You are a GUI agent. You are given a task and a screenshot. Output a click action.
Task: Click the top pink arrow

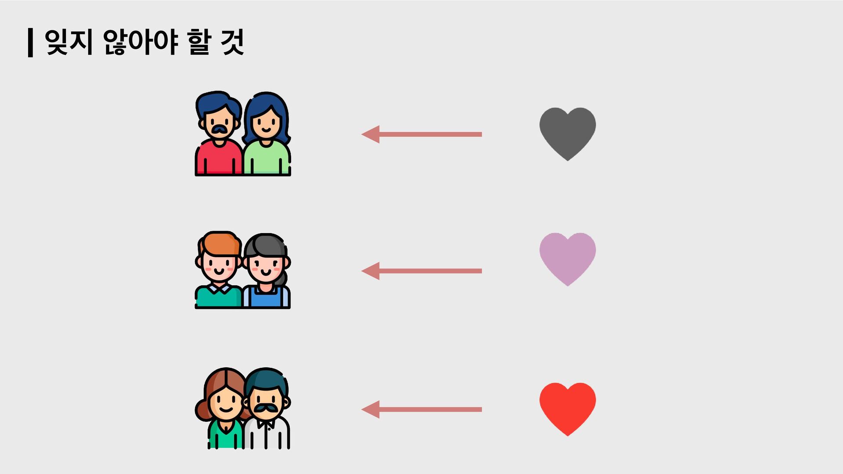[x=421, y=134]
